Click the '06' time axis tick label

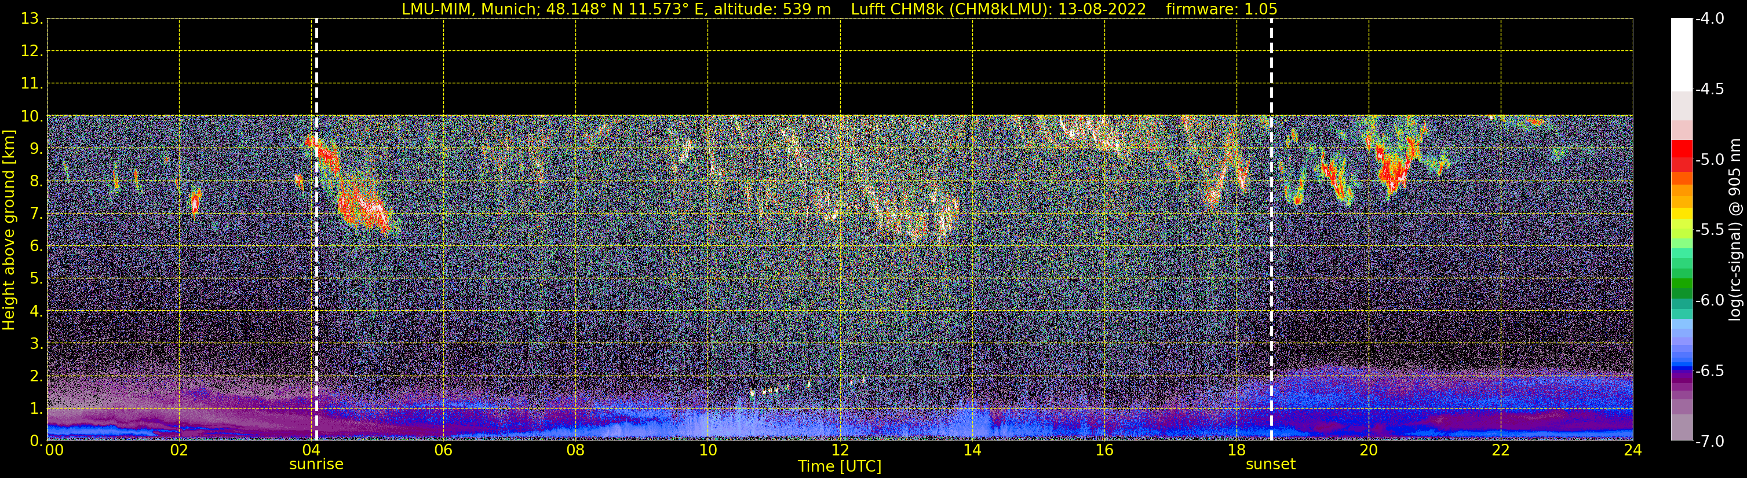coord(443,450)
